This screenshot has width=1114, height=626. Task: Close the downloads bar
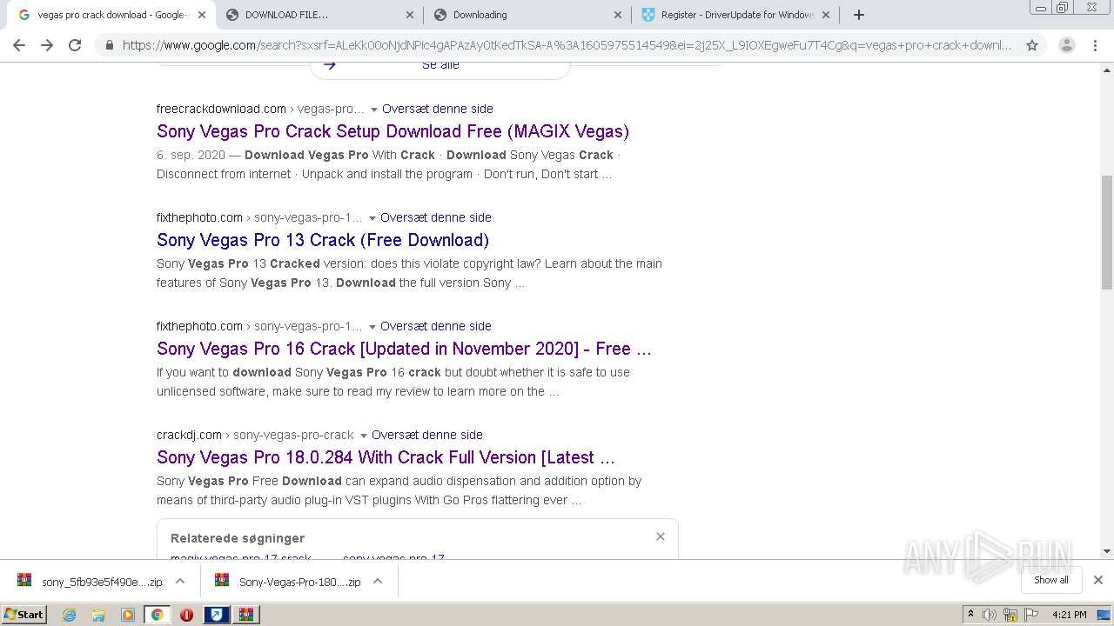[x=1098, y=580]
